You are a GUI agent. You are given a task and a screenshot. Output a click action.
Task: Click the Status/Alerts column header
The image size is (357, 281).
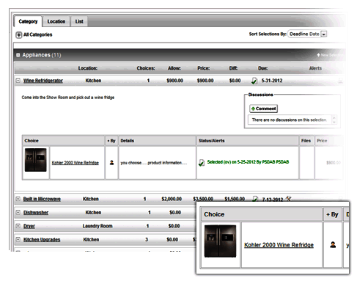coord(248,141)
